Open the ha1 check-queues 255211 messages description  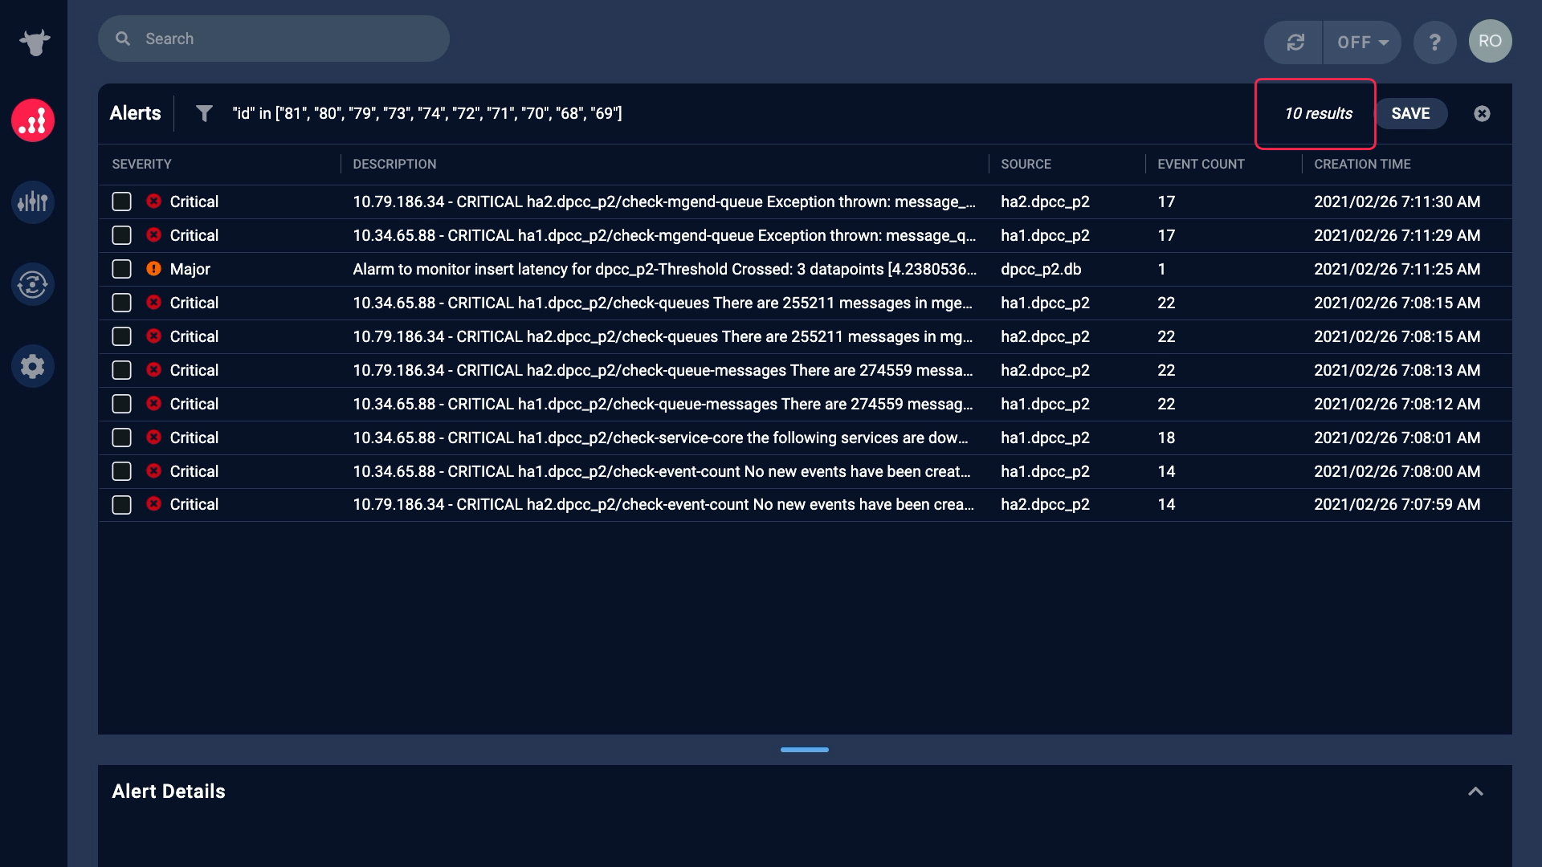pos(663,303)
